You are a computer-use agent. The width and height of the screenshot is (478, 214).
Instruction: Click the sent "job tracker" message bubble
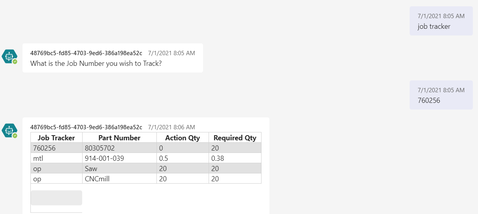[441, 21]
